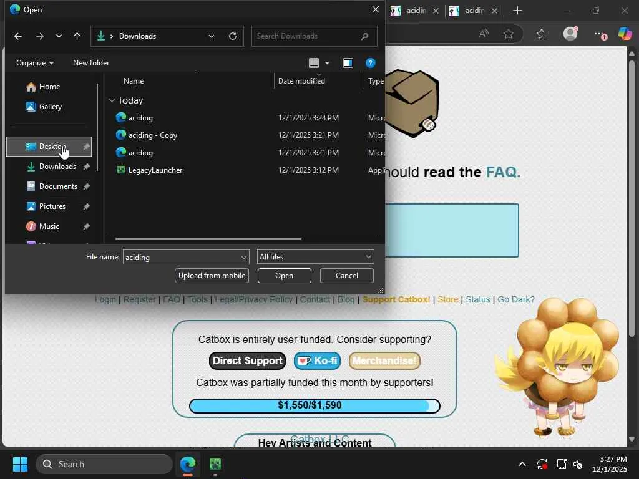The width and height of the screenshot is (639, 479).
Task: Open the Windows Start menu
Action: [x=21, y=464]
